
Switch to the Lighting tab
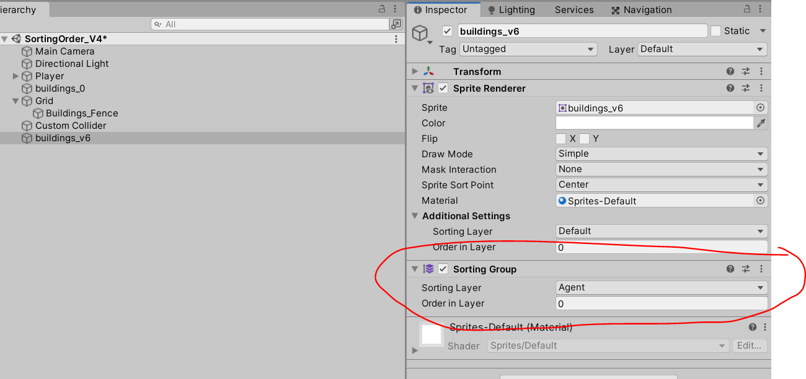pyautogui.click(x=511, y=10)
